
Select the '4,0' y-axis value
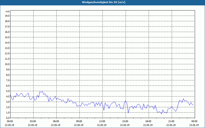click(x=8, y=97)
